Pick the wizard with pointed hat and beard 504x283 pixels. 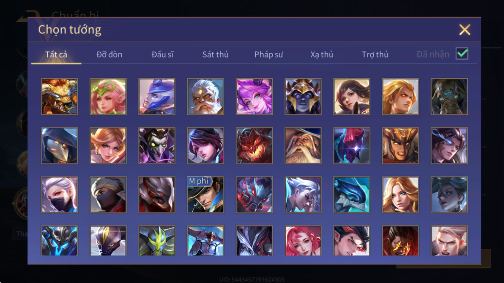coord(303,146)
